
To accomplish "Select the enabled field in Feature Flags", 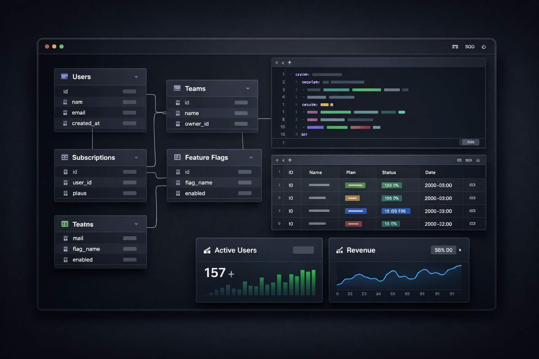I will (x=214, y=193).
